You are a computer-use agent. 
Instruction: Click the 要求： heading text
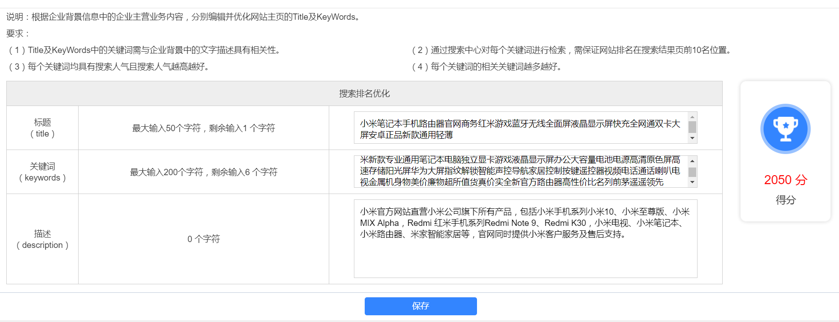[18, 34]
